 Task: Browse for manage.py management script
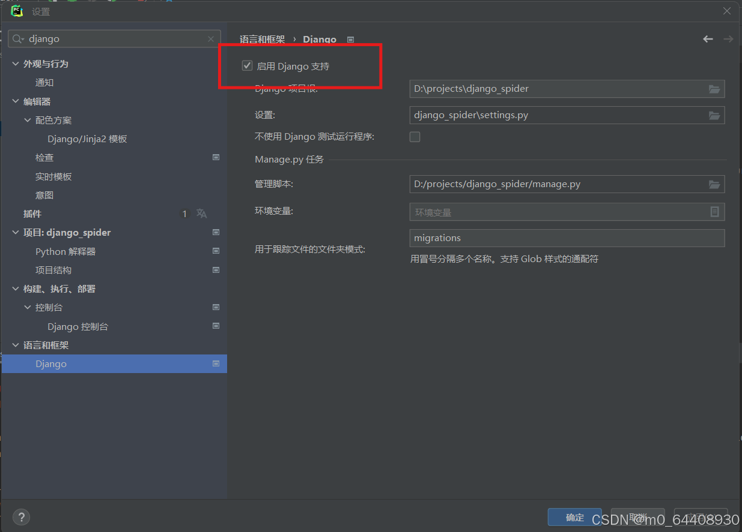tap(714, 184)
